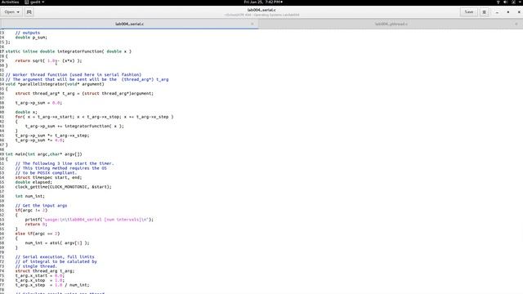Click the '// Serial execution, full limits' comment
The width and height of the screenshot is (523, 294).
[x=55, y=256]
